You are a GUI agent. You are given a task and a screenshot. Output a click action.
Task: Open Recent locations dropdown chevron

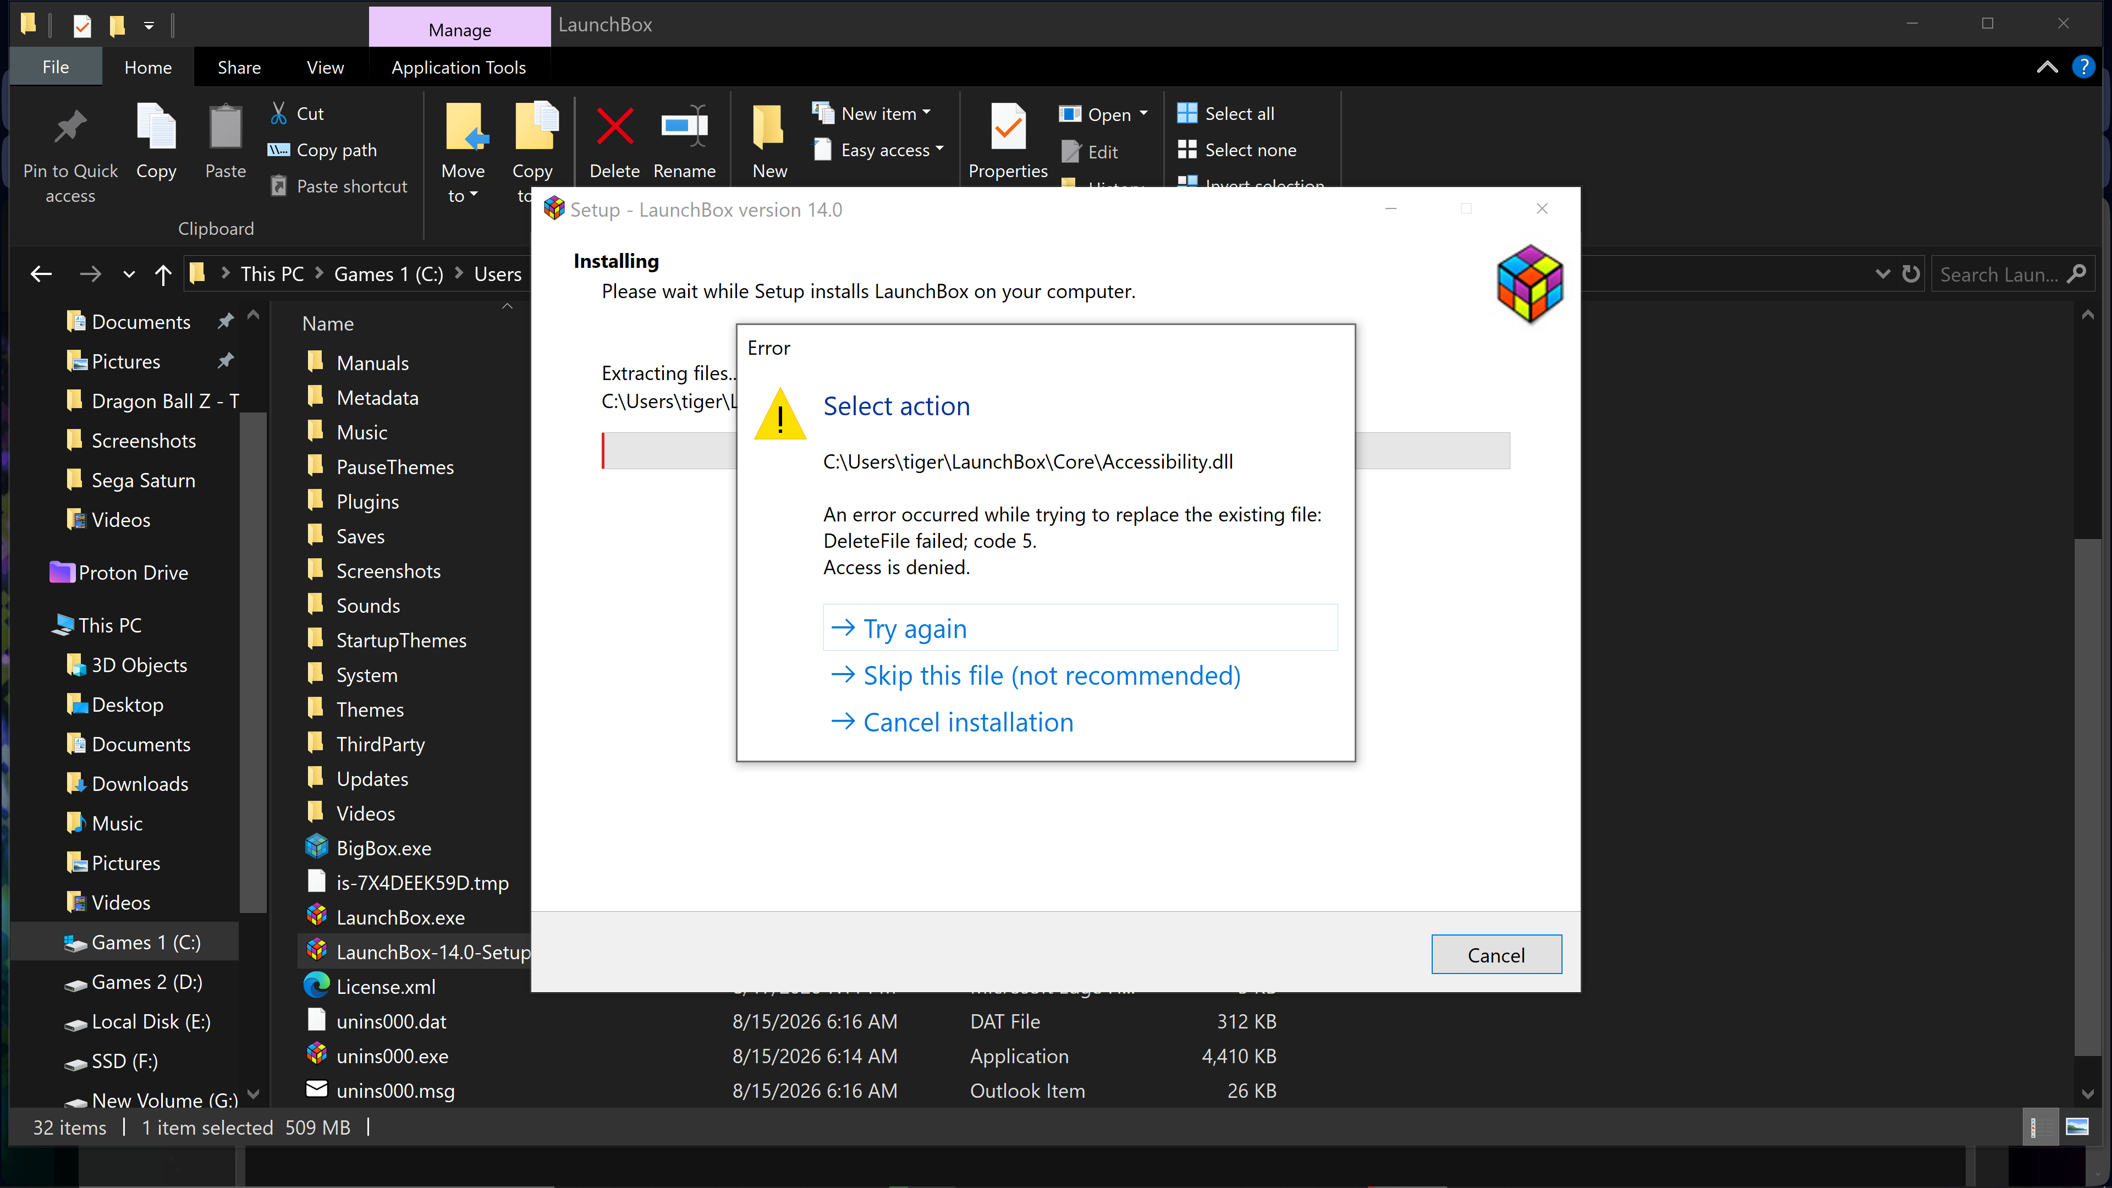click(129, 274)
